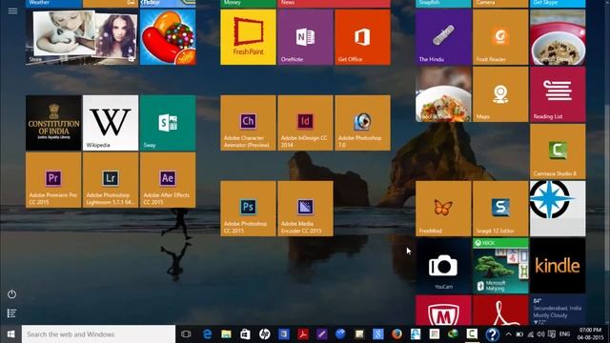610x343 pixels.
Task: Launch Adobe Character Animator (Preview)
Action: pos(248,123)
